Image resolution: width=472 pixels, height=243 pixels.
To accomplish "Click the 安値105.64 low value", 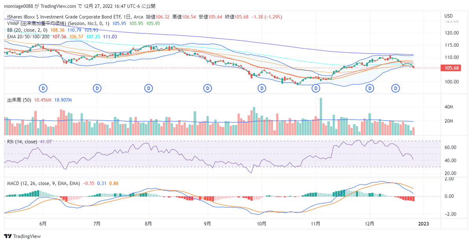I will click(210, 17).
